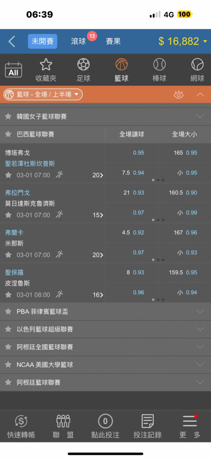Open the All calendar icon
The image size is (211, 459).
pyautogui.click(x=13, y=70)
